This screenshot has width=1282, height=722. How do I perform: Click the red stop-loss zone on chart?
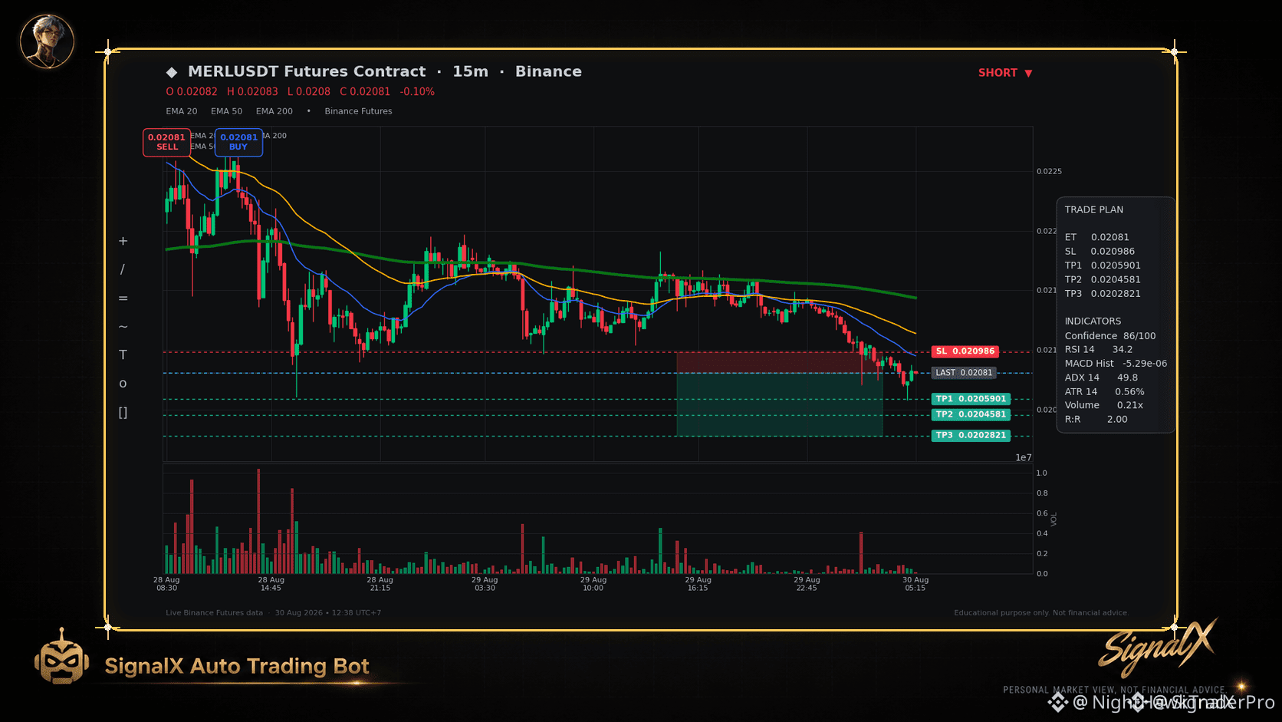(780, 362)
